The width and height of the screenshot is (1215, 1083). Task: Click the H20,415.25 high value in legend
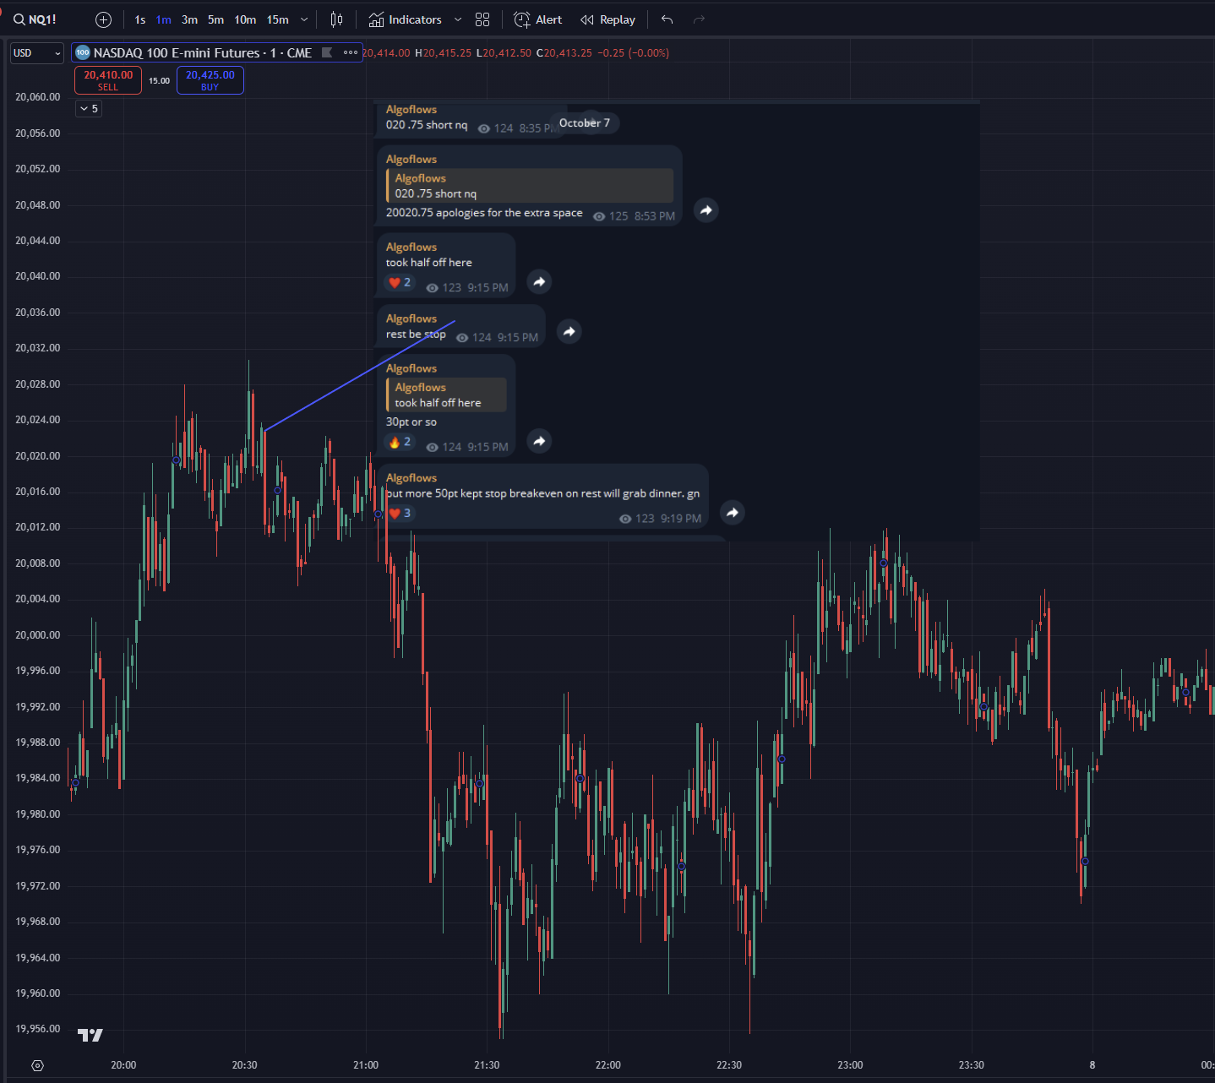443,52
